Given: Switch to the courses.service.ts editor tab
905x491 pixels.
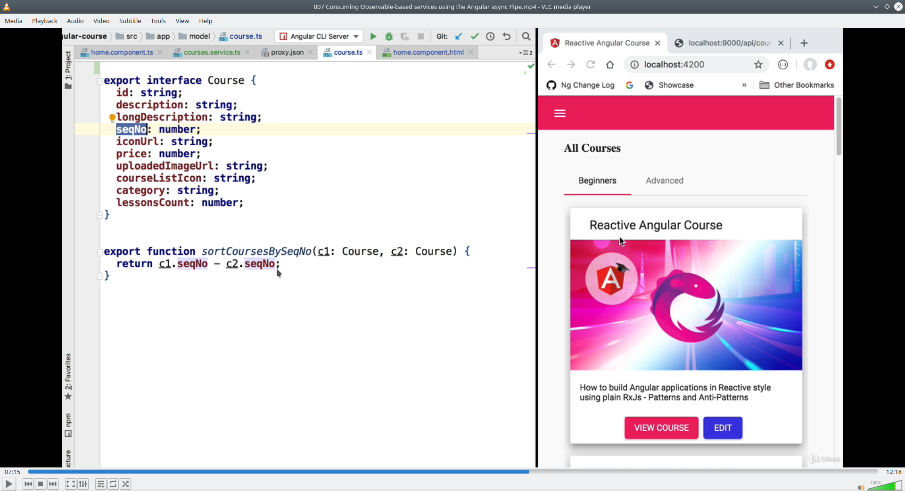Looking at the screenshot, I should [x=212, y=52].
